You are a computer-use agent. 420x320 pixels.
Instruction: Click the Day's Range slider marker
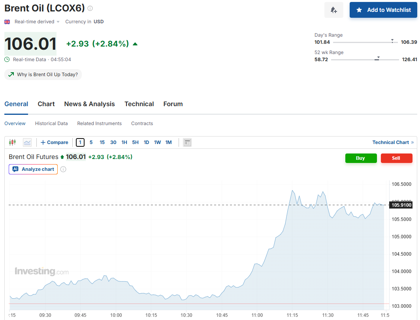(x=392, y=41)
